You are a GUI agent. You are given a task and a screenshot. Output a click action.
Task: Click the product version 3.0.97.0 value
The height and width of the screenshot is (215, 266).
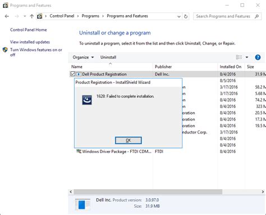152,200
